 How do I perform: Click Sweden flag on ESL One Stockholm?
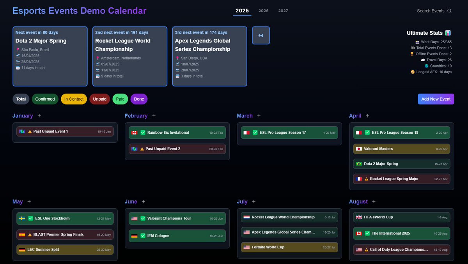pyautogui.click(x=22, y=218)
